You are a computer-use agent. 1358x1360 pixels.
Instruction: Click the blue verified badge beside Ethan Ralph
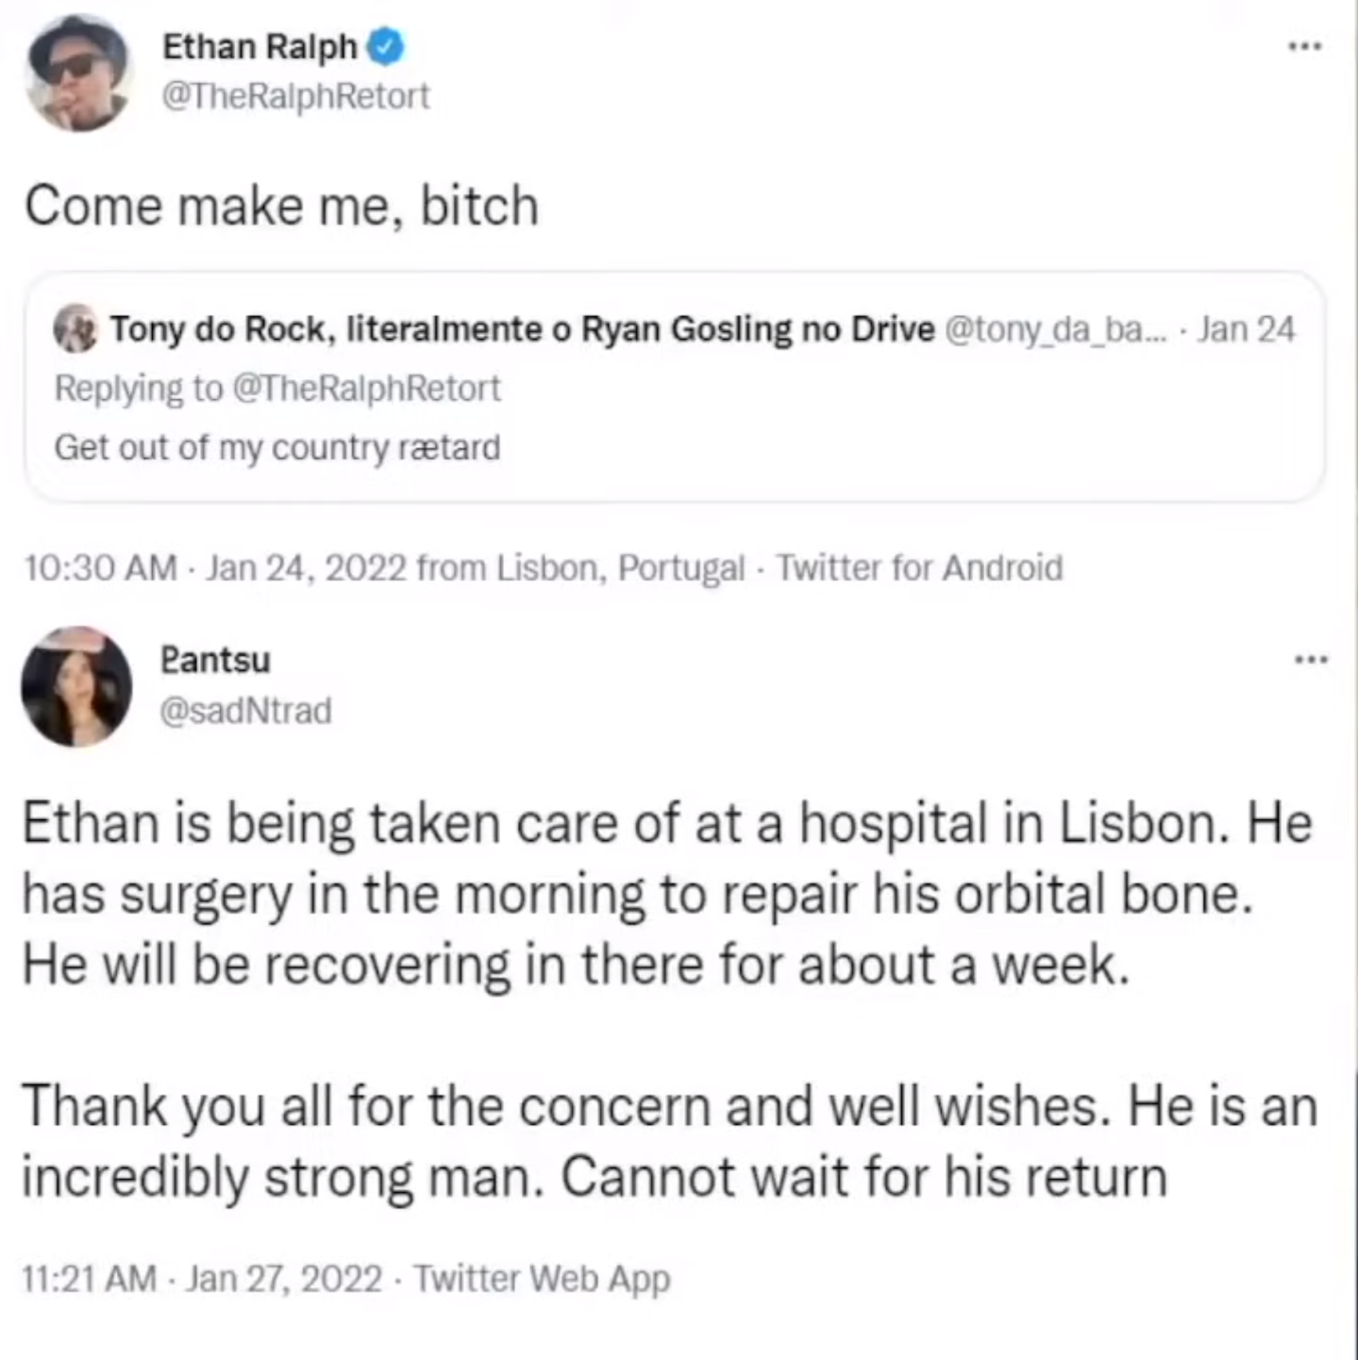386,46
